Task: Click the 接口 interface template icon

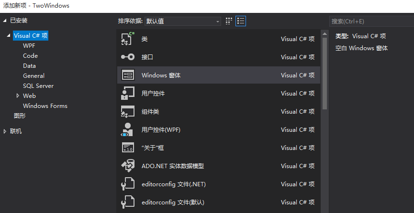Action: (x=128, y=57)
